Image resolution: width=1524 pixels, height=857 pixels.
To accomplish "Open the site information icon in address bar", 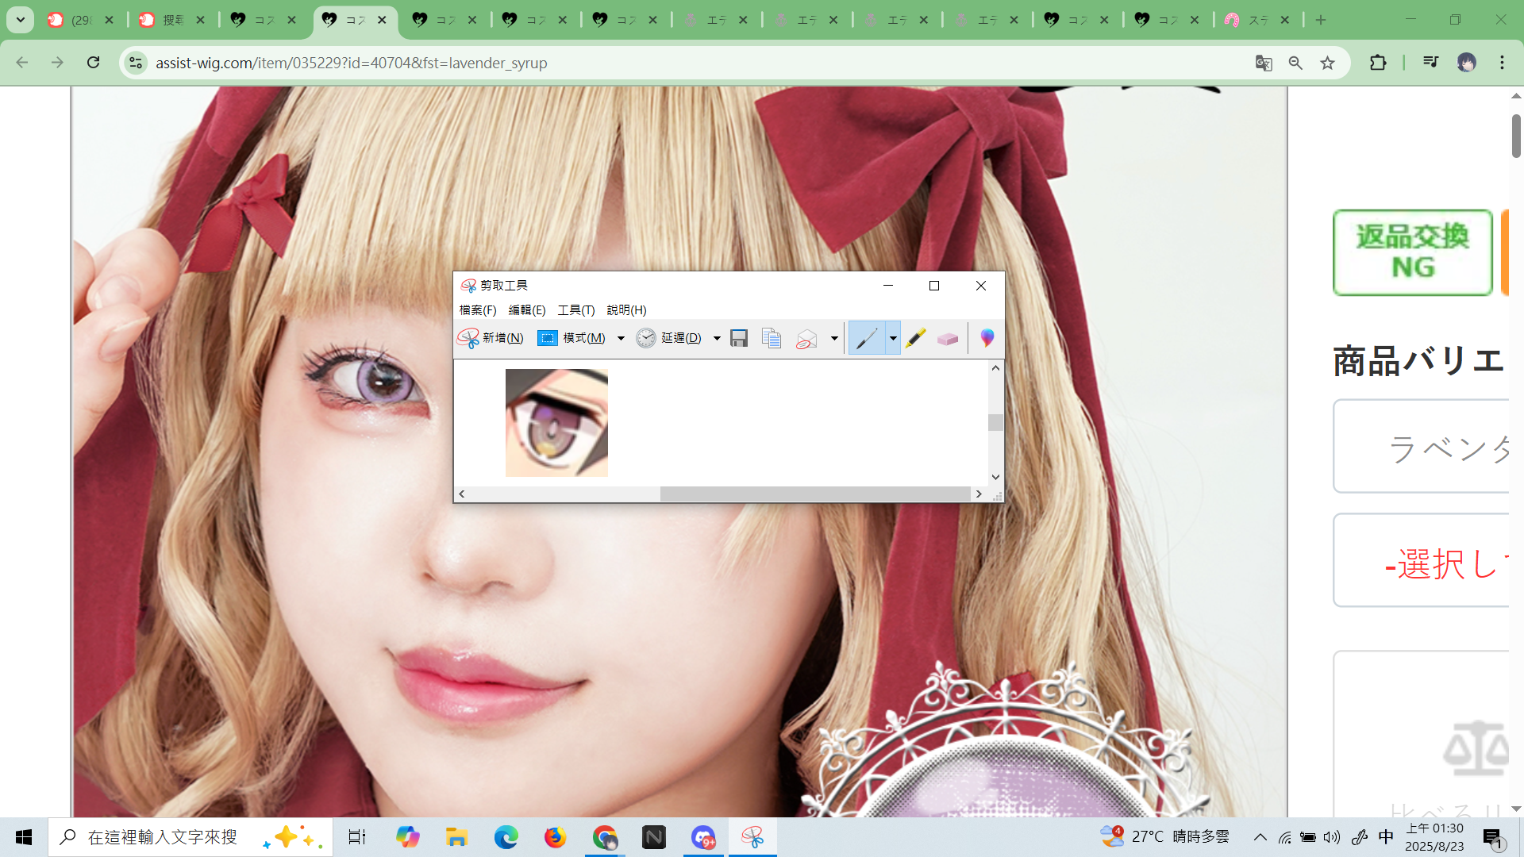I will click(x=136, y=63).
